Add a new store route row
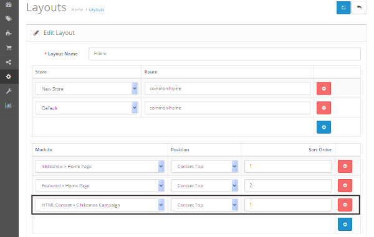This screenshot has height=237, width=374. click(324, 127)
